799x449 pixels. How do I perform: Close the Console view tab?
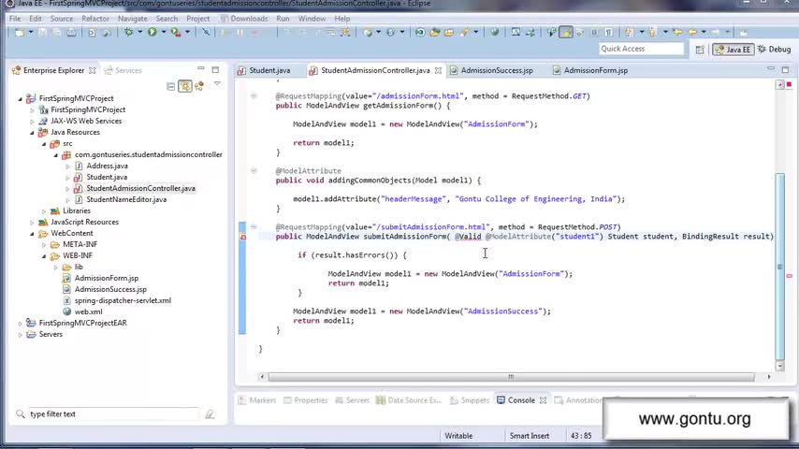tap(544, 400)
